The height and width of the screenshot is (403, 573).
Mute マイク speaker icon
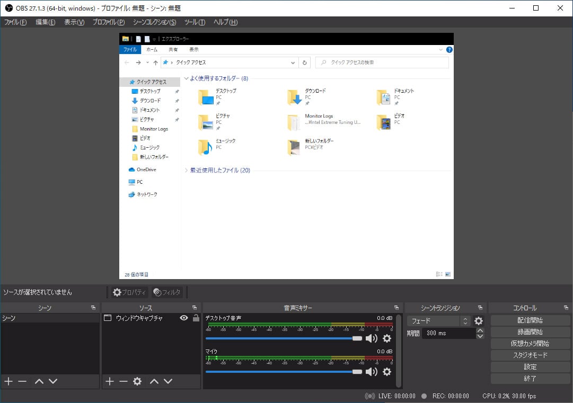(371, 372)
